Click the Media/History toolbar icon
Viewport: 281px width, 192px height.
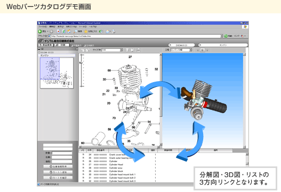coord(101,31)
